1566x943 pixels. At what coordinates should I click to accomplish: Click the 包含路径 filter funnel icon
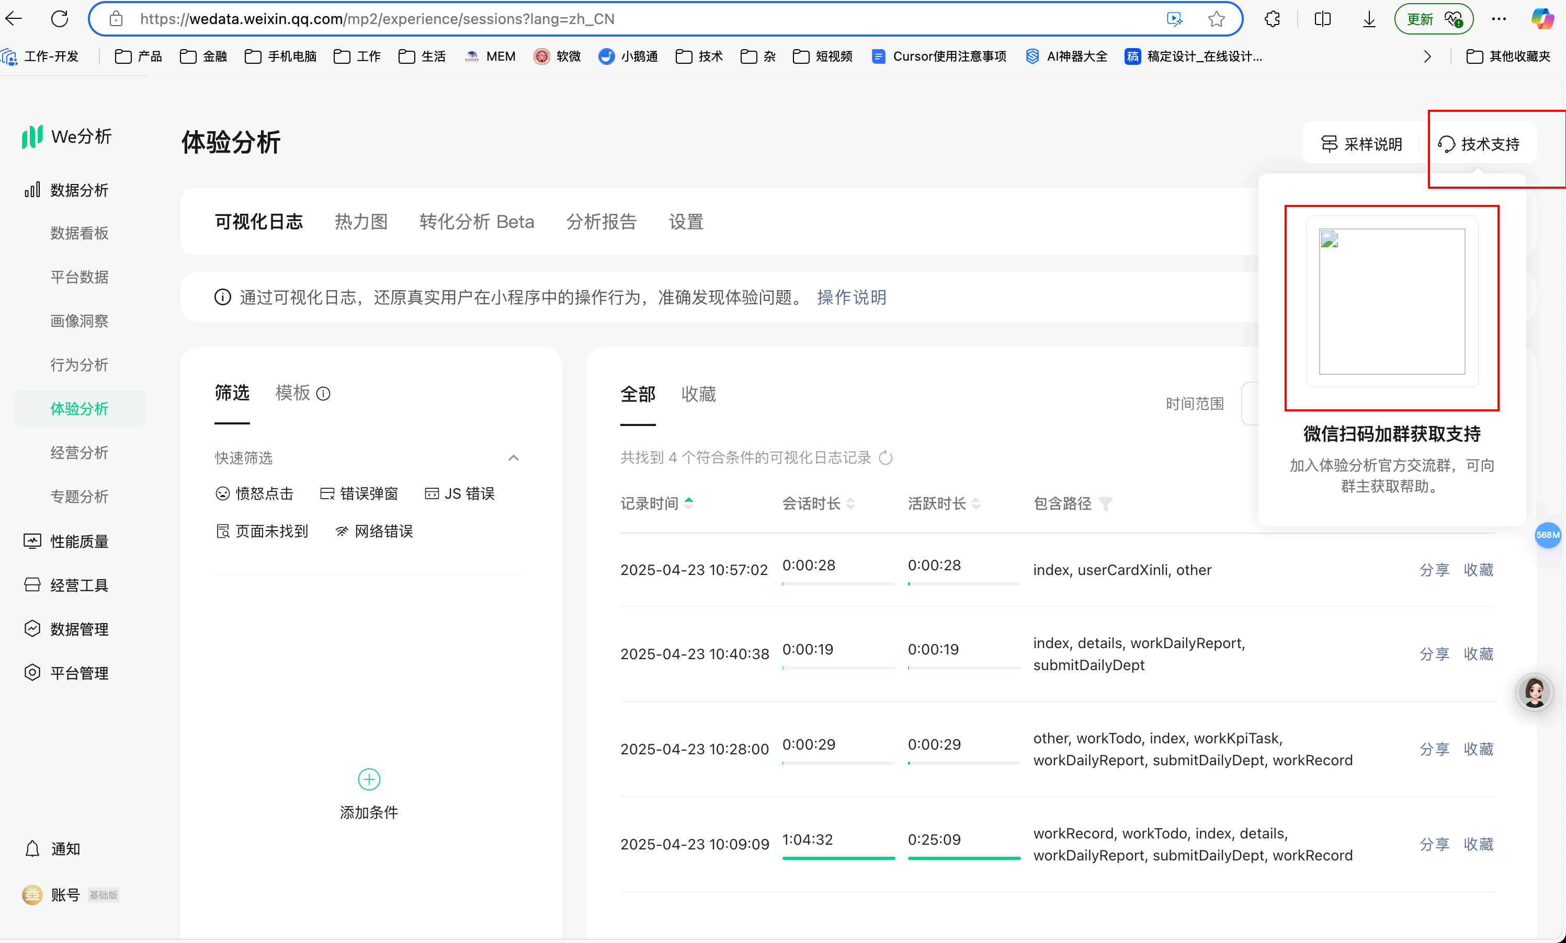pos(1106,504)
